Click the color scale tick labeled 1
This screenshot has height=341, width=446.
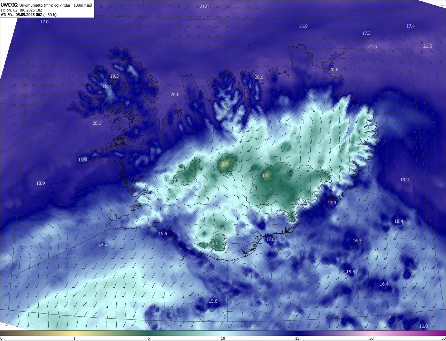coord(75,338)
